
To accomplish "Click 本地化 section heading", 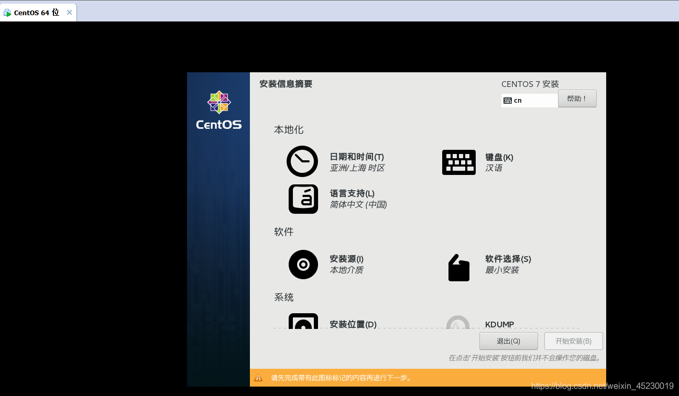I will (289, 130).
